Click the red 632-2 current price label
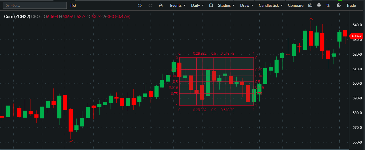365x150 pixels. [356, 36]
